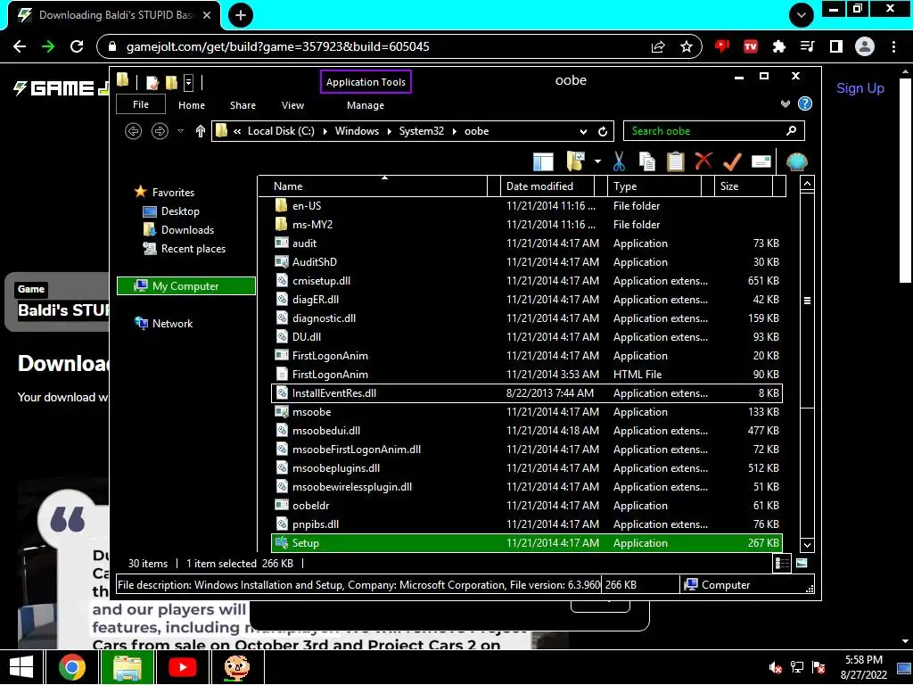The width and height of the screenshot is (913, 685).
Task: Click Windows in the address path
Action: 357,131
